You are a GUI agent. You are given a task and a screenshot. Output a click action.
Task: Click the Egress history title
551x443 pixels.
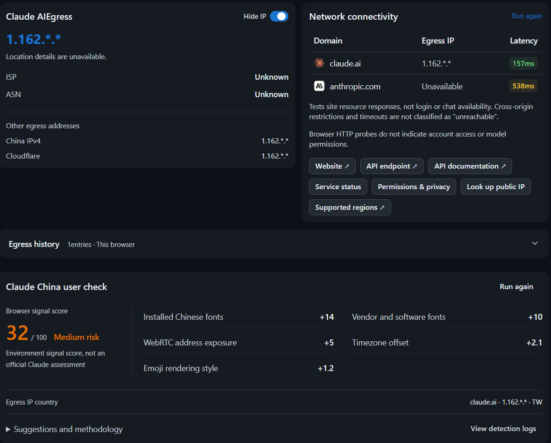point(34,244)
